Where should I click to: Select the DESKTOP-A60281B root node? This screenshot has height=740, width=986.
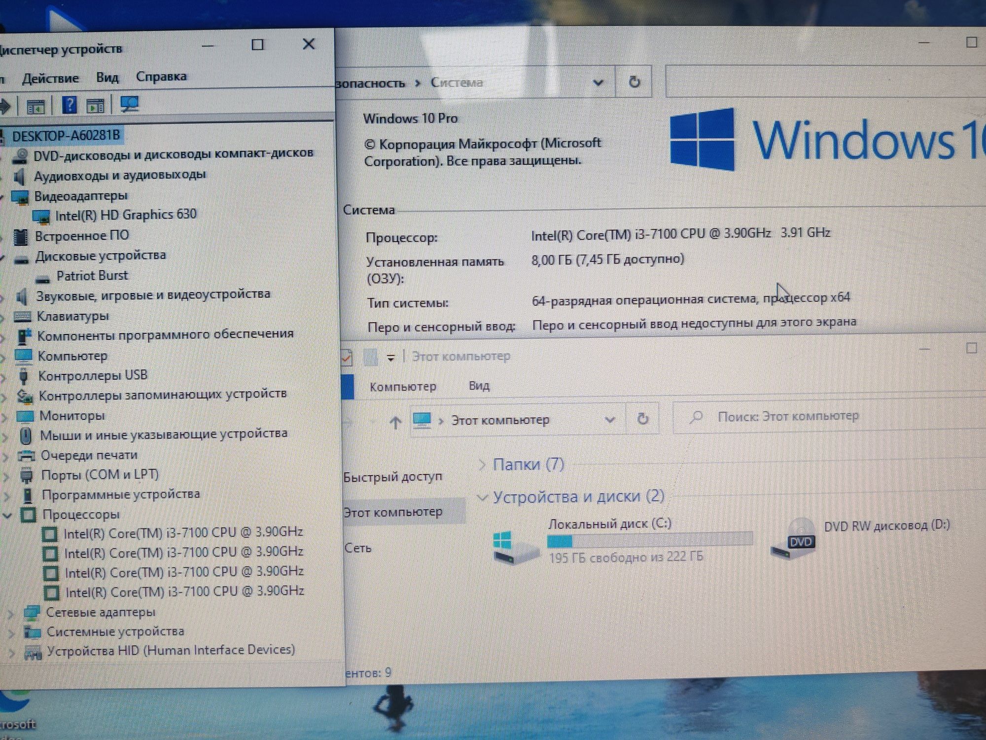66,136
